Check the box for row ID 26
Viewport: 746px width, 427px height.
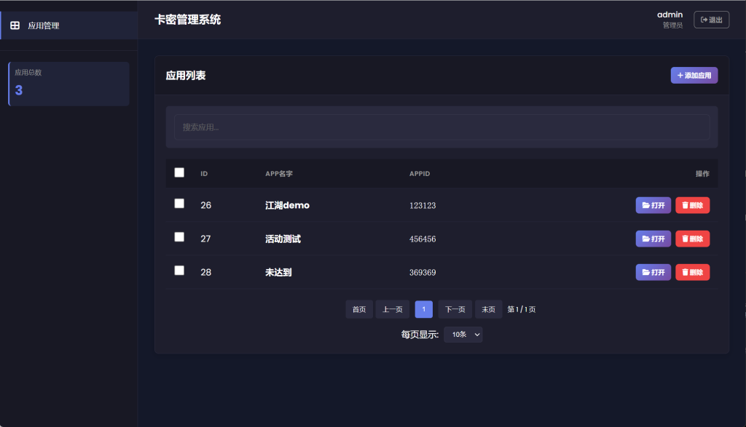pyautogui.click(x=179, y=204)
